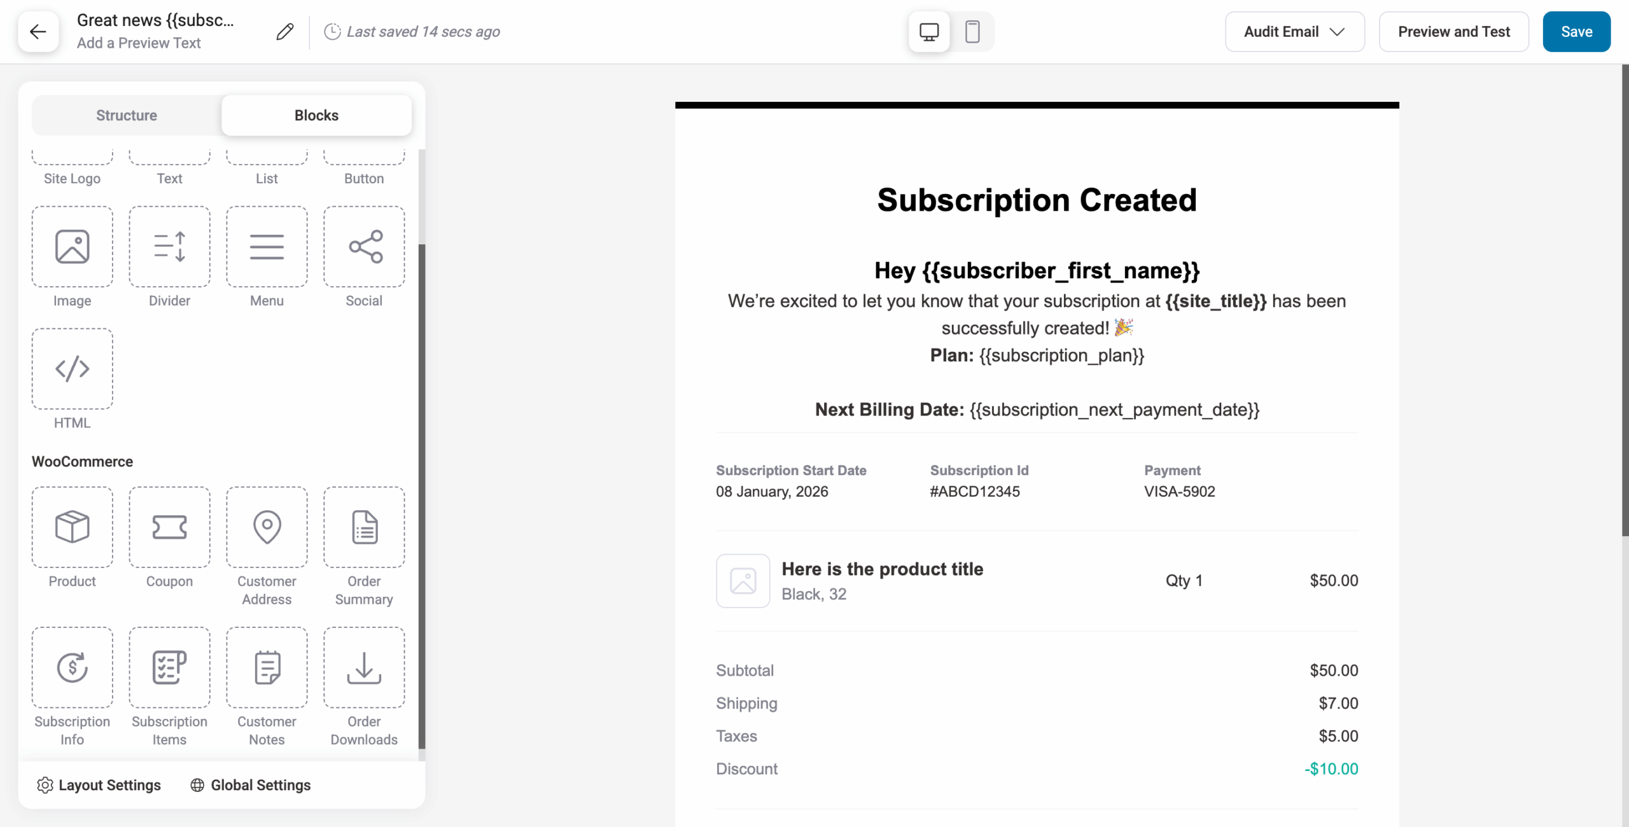Select the Coupon block
The height and width of the screenshot is (827, 1629).
[x=169, y=527]
